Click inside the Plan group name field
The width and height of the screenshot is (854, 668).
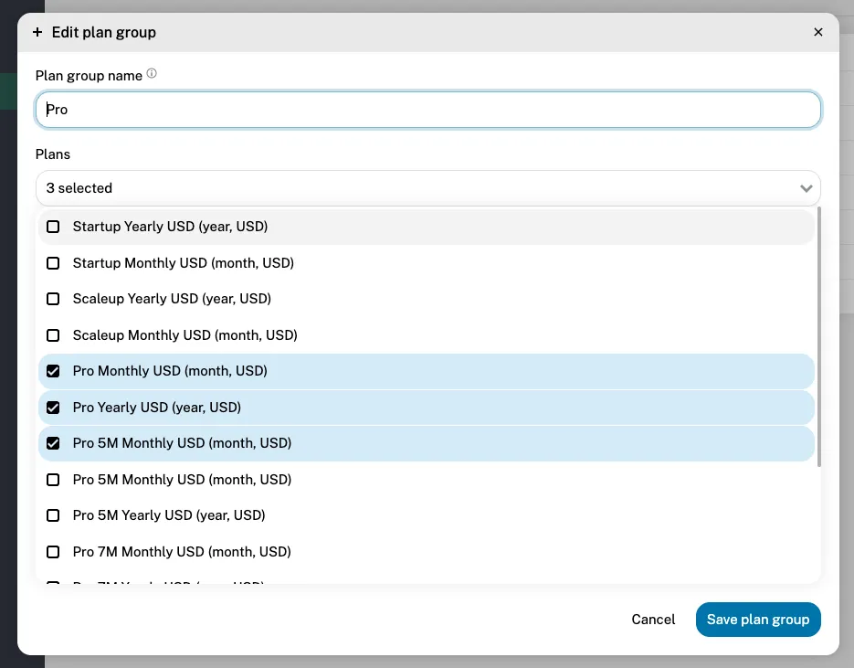tap(427, 110)
